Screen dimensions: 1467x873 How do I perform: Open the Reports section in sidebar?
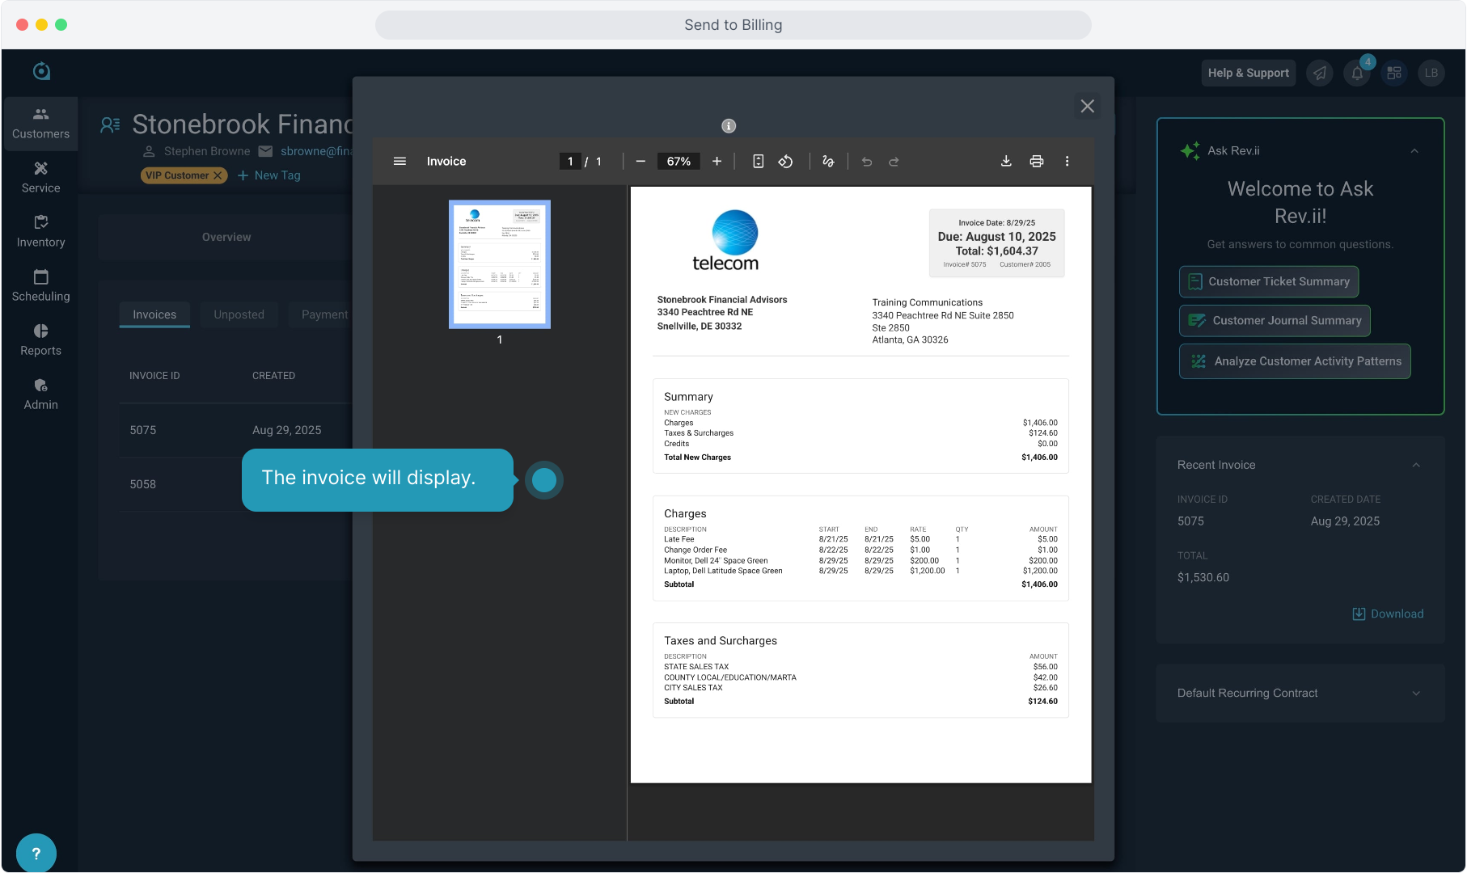click(40, 340)
